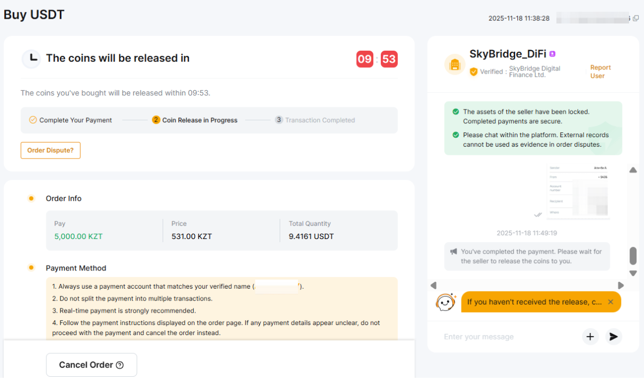Click the left horizontal scroll arrow
Screen dimensions: 644x381
coord(433,285)
